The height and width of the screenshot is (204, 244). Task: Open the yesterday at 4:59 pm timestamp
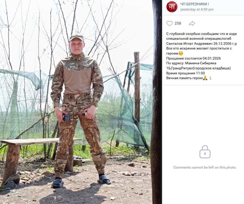coord(197,10)
